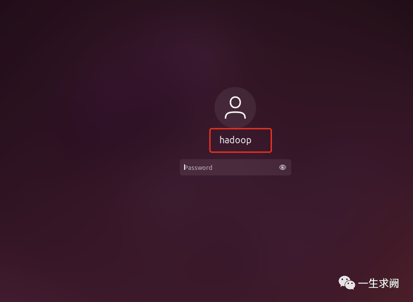Image resolution: width=413 pixels, height=302 pixels.
Task: Click the text cursor in Password field
Action: point(185,167)
